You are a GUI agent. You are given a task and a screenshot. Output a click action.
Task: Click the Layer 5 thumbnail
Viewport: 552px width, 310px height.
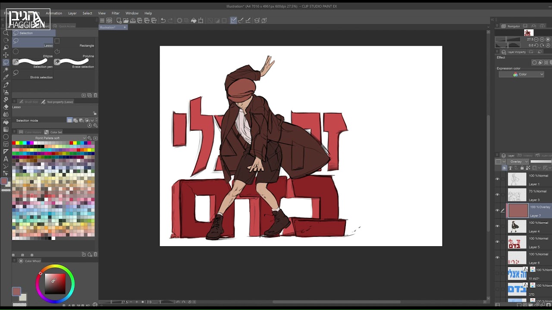point(517,242)
